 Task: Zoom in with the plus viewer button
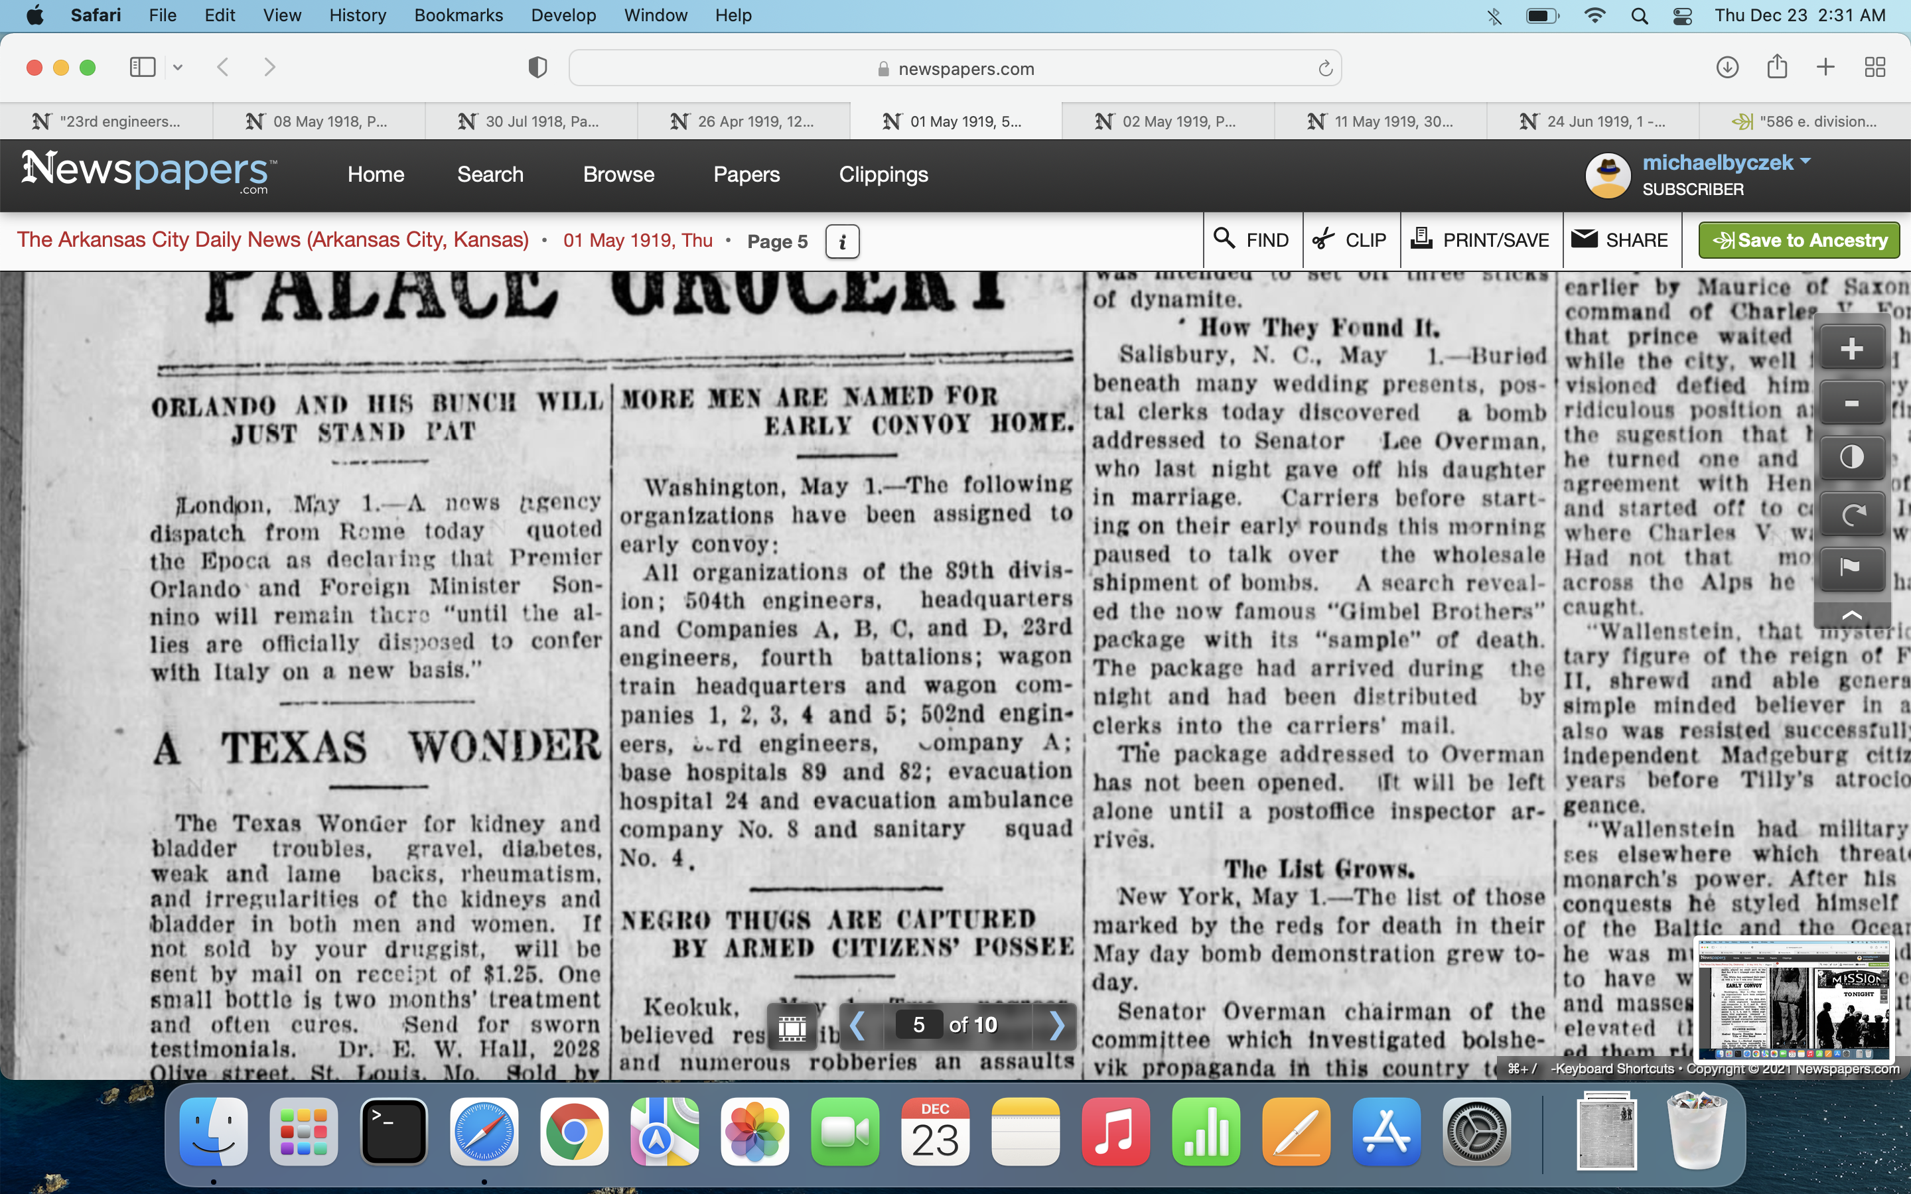(x=1851, y=348)
